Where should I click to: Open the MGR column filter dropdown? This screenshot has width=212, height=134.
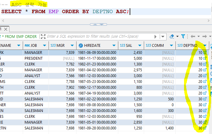coord(72,46)
